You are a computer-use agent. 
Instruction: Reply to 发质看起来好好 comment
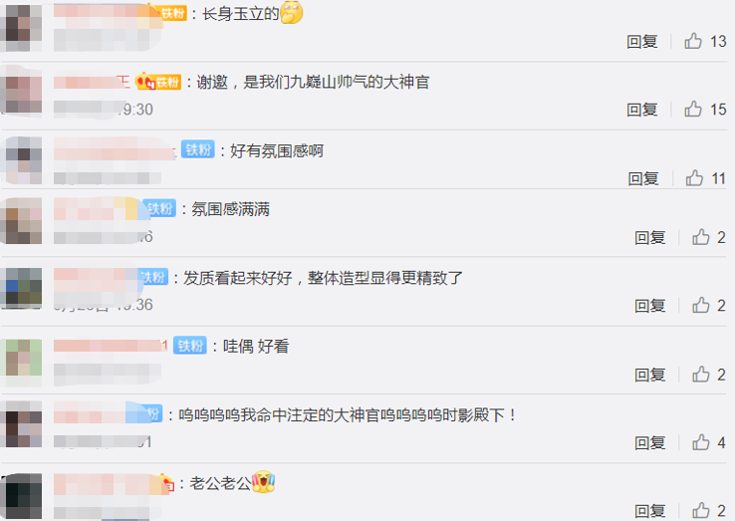coord(650,306)
